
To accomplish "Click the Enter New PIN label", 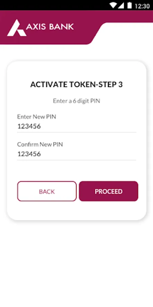I will tap(36, 117).
